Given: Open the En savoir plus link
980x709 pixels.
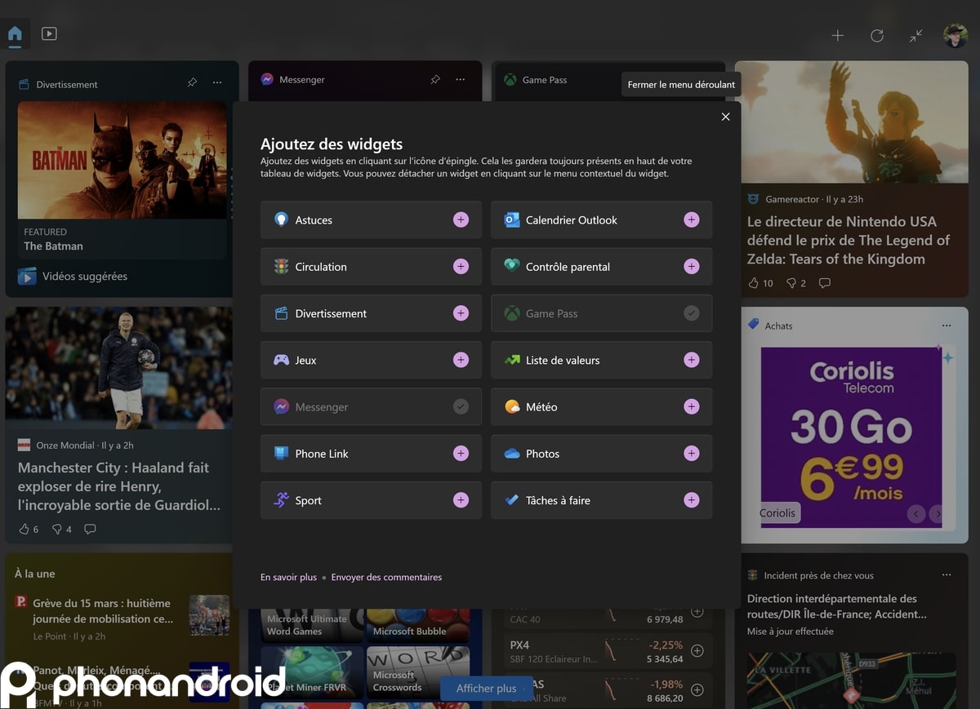Looking at the screenshot, I should (288, 577).
